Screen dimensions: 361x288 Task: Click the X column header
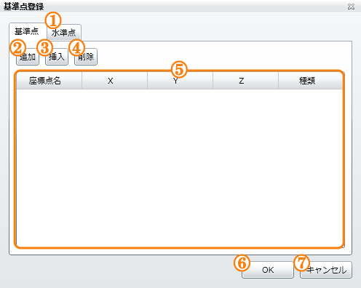pyautogui.click(x=114, y=81)
